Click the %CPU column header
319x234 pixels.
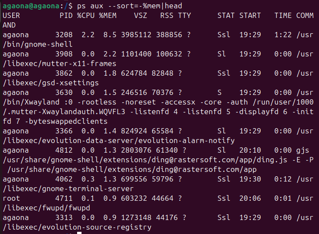coord(86,15)
